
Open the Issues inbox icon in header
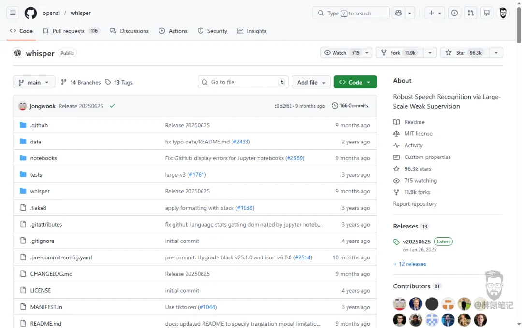(454, 13)
